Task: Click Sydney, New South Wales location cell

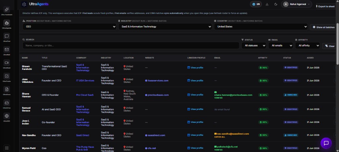Action: click(129, 95)
